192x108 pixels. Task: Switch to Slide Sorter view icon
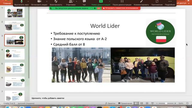[x=142, y=103]
